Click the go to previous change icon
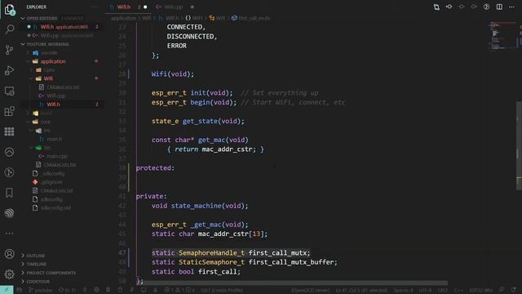The image size is (522, 294). [x=449, y=7]
